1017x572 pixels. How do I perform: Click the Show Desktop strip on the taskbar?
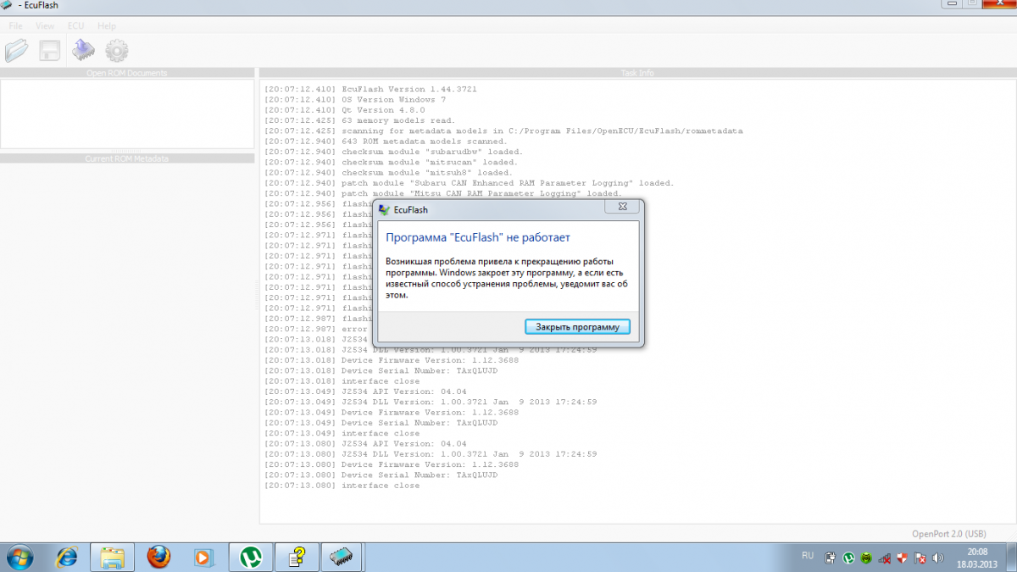coord(1010,557)
